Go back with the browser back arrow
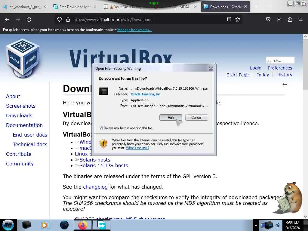308x231 pixels. tap(7, 20)
